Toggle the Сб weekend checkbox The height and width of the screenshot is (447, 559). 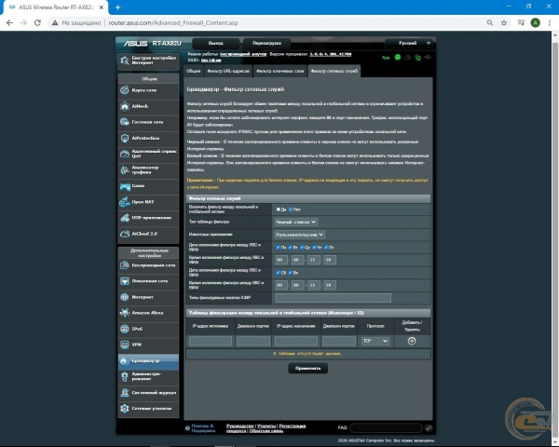point(278,273)
